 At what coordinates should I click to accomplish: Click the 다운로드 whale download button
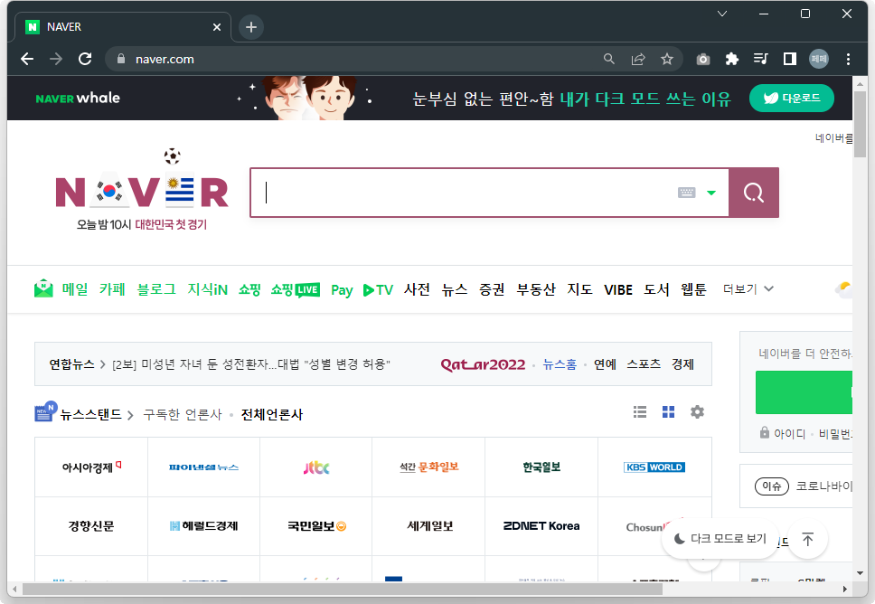(x=791, y=98)
